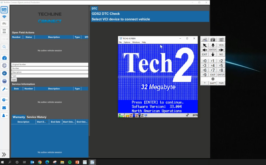Switch to the Warranty tab
266x165 pixels.
(19, 117)
